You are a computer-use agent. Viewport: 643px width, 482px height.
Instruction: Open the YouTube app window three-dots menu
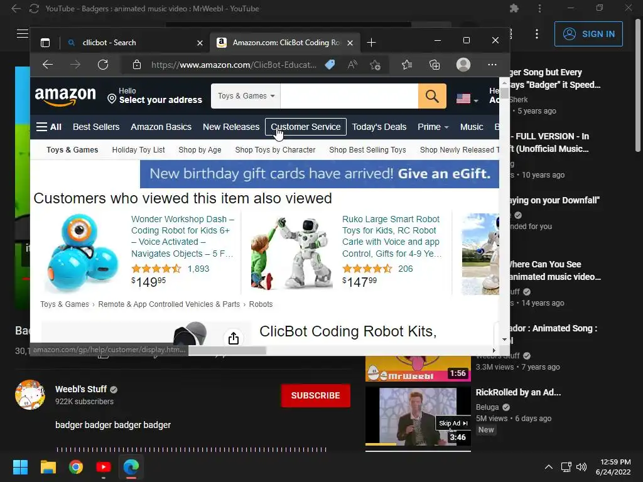coord(539,8)
